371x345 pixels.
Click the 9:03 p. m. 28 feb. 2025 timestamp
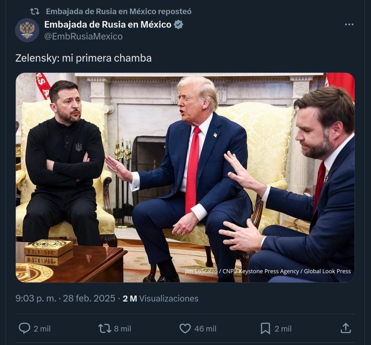(65, 298)
